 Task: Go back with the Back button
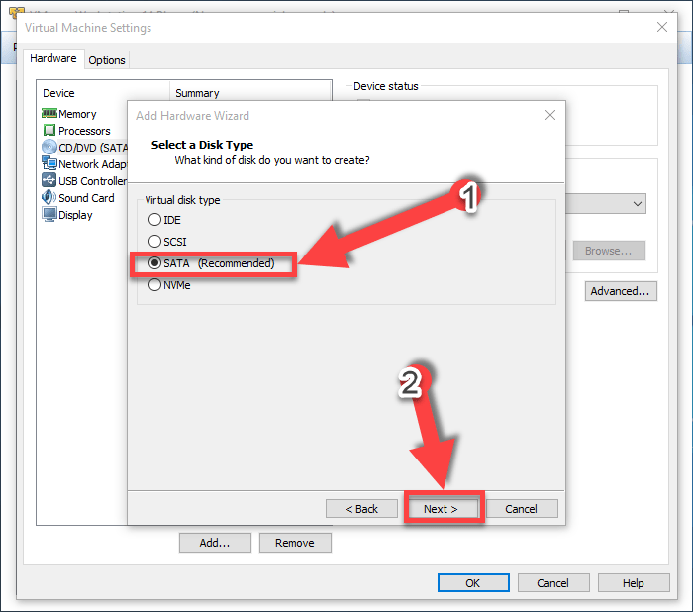pyautogui.click(x=362, y=509)
